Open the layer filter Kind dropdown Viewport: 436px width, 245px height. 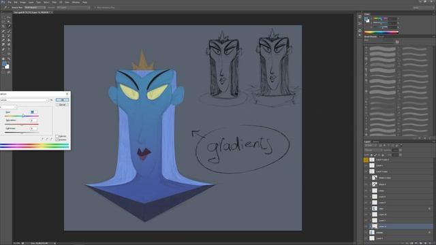(371, 145)
